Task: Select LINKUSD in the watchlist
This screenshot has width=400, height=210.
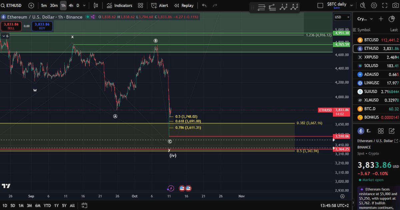Action: 376,83
